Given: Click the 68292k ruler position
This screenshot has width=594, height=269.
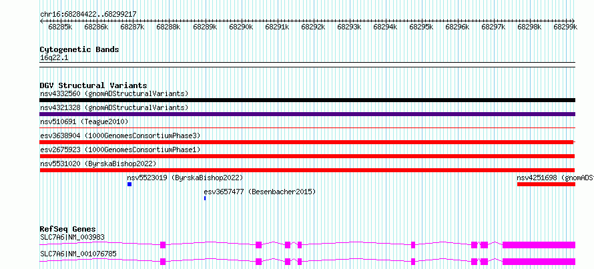Looking at the screenshot, I should [313, 27].
